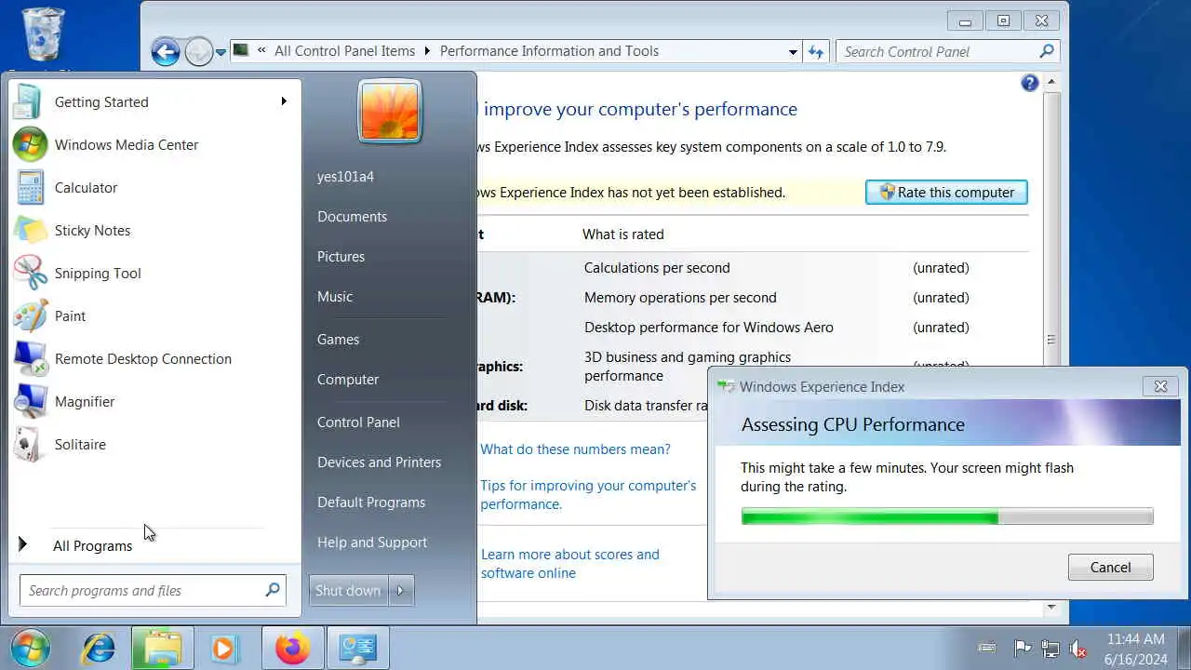Open Windows Explorer from the taskbar

[163, 648]
